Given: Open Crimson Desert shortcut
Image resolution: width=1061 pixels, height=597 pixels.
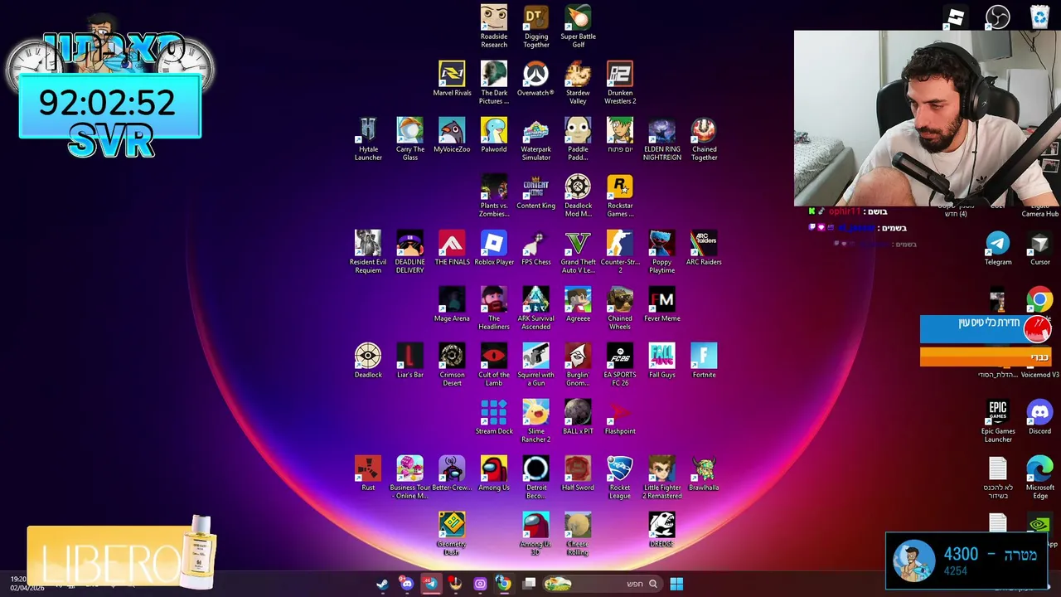Looking at the screenshot, I should pyautogui.click(x=452, y=365).
